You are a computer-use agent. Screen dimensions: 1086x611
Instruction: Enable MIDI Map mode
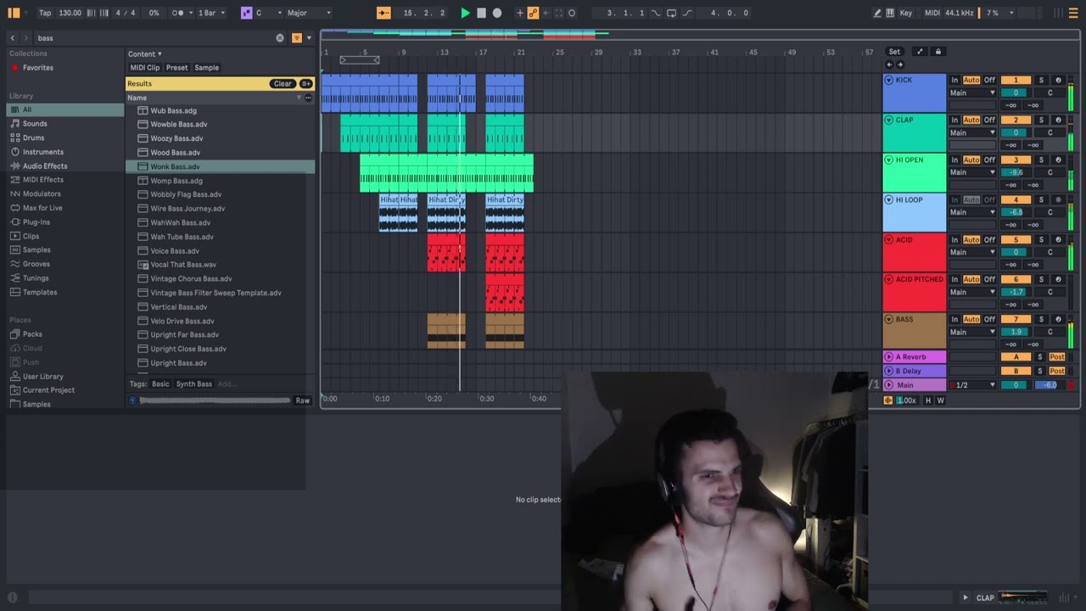pos(932,13)
